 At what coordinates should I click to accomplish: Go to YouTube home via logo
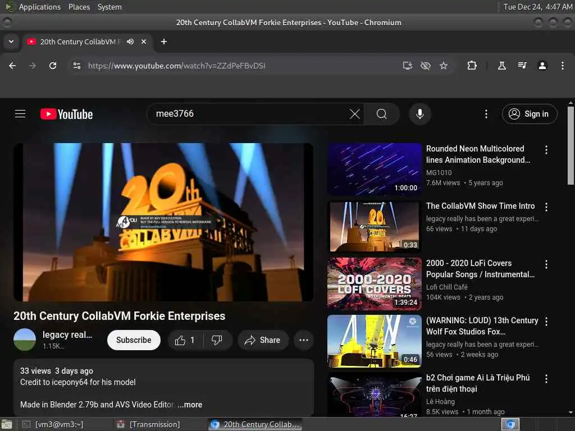[66, 114]
